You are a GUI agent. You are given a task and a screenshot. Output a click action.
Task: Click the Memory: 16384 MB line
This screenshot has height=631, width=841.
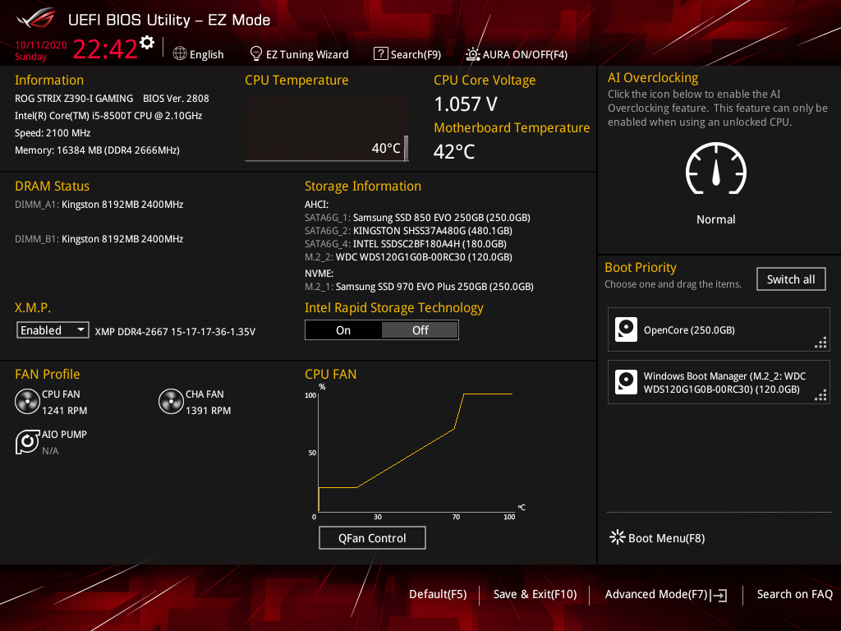pyautogui.click(x=97, y=150)
